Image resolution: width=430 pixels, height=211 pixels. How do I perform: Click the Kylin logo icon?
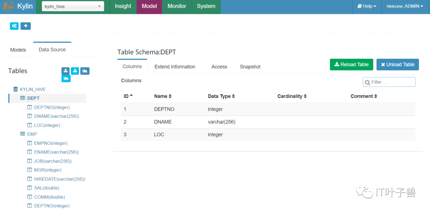coord(9,6)
